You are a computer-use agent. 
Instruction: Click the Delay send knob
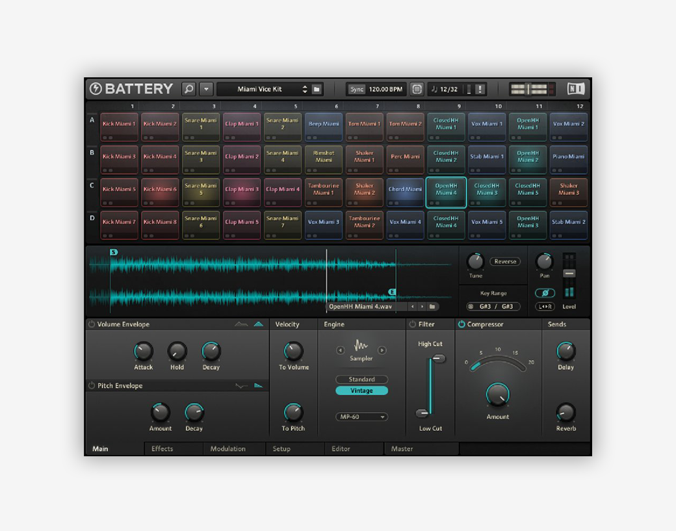pyautogui.click(x=565, y=352)
